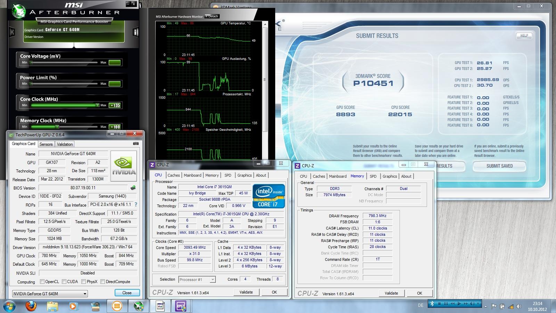Image resolution: width=556 pixels, height=313 pixels.
Task: Click the DRAM Frequency 798.3 MHz value
Action: click(377, 216)
